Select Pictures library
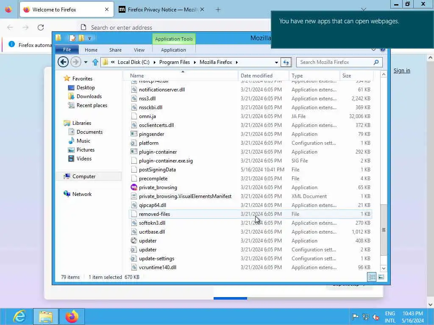The width and height of the screenshot is (434, 325). pyautogui.click(x=86, y=150)
